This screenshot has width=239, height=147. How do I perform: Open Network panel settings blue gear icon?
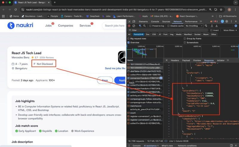point(236,26)
